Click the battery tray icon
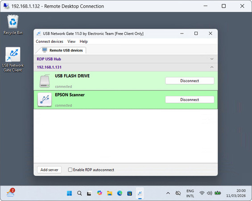This screenshot has width=252, height=201. click(218, 193)
